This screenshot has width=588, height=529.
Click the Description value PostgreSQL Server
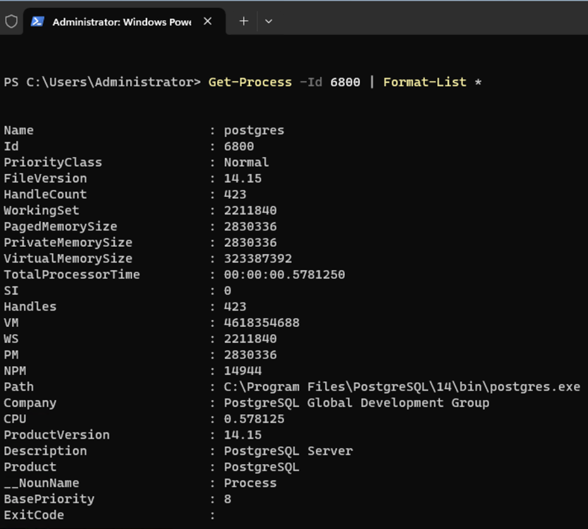(x=288, y=451)
